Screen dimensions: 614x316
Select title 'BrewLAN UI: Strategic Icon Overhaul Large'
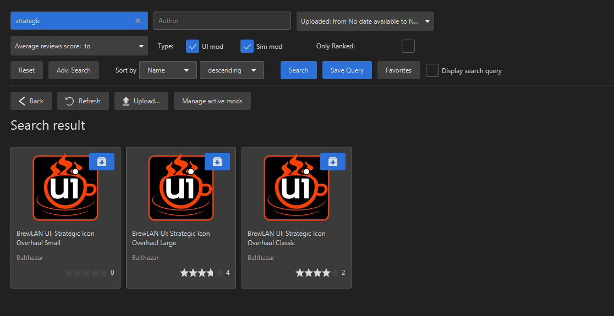pyautogui.click(x=171, y=238)
